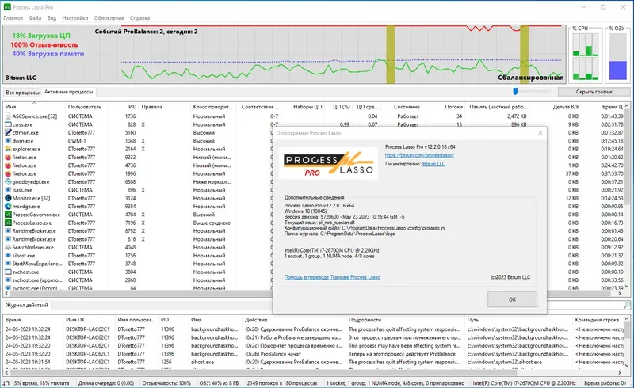Confirm the About dialog with OK

(x=512, y=299)
